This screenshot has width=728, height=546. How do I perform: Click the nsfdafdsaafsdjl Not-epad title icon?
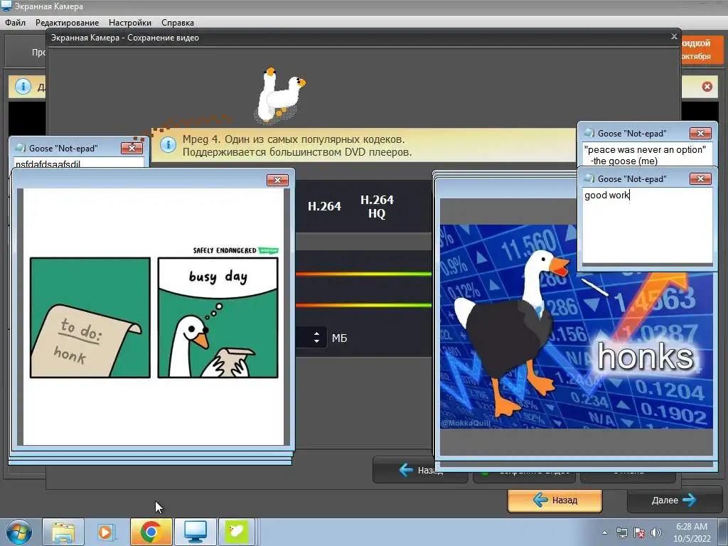coord(21,148)
